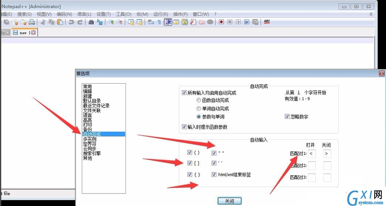386x206 pixels.
Task: Open the 插件(P) menu
Action: [181, 14]
